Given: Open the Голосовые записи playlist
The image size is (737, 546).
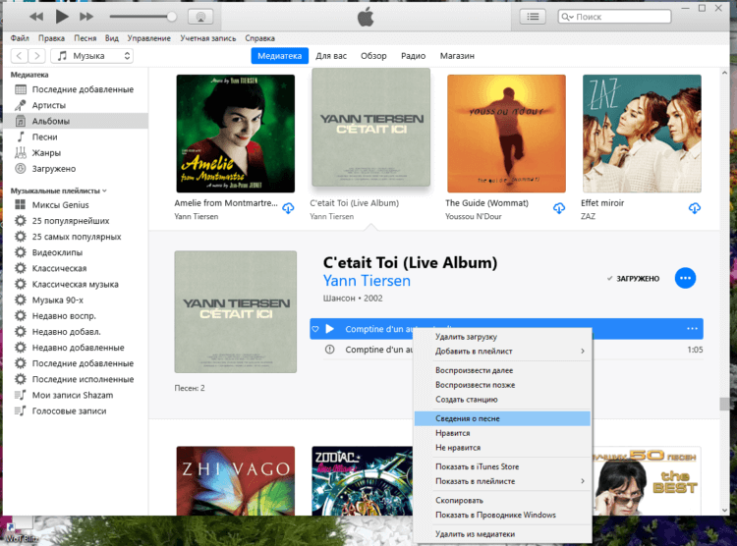Looking at the screenshot, I should (76, 411).
